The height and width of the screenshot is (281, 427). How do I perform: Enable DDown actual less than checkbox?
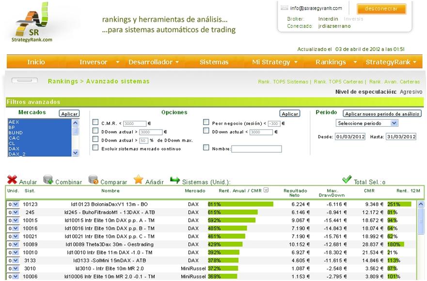pyautogui.click(x=206, y=131)
